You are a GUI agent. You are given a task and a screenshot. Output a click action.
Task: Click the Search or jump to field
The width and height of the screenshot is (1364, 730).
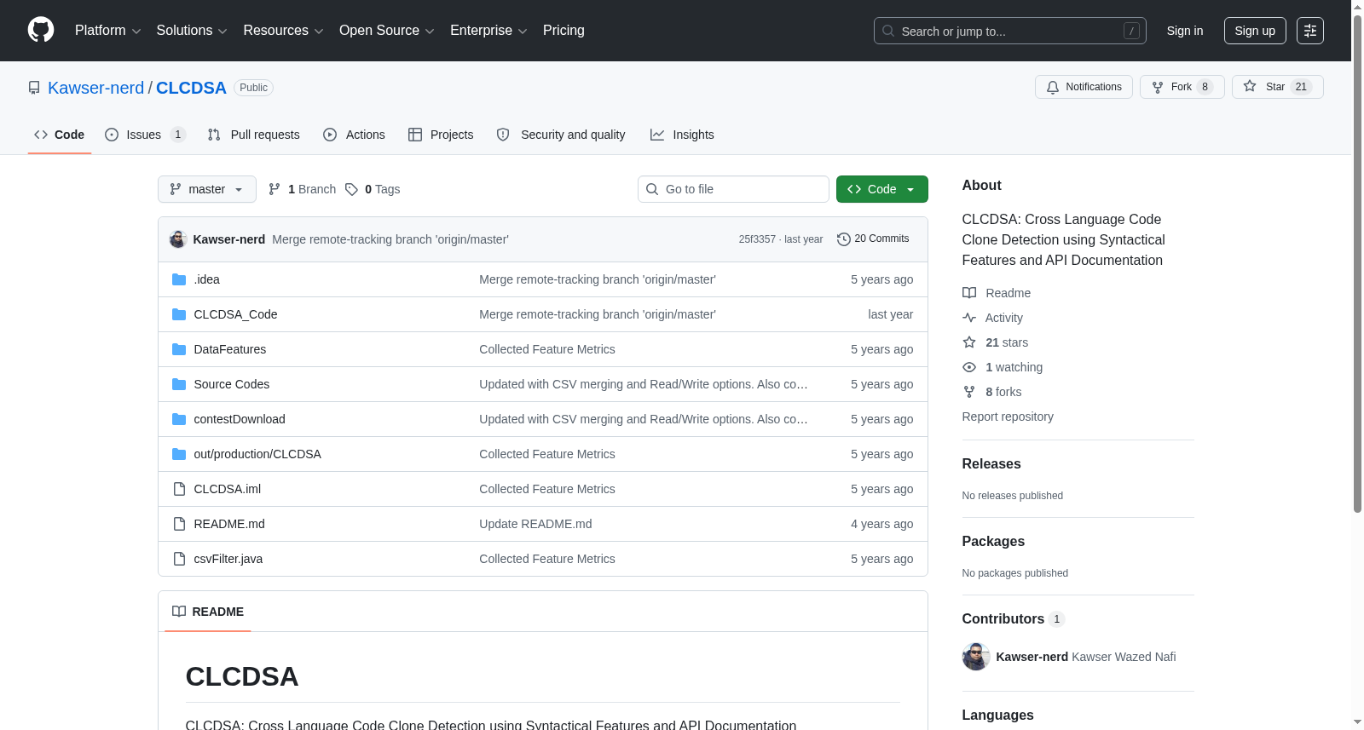coord(1010,31)
